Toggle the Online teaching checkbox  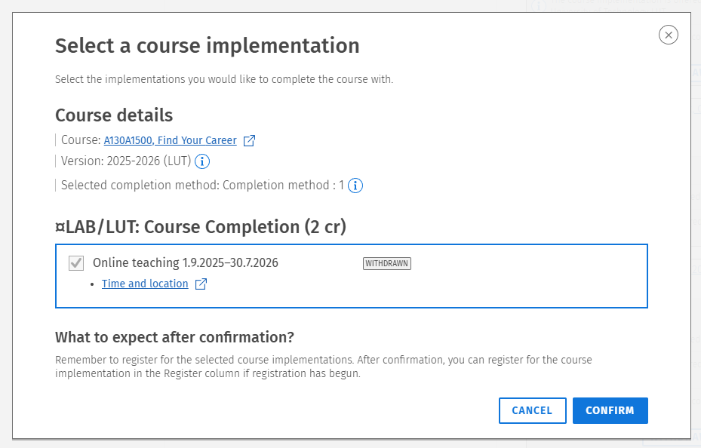click(x=76, y=263)
